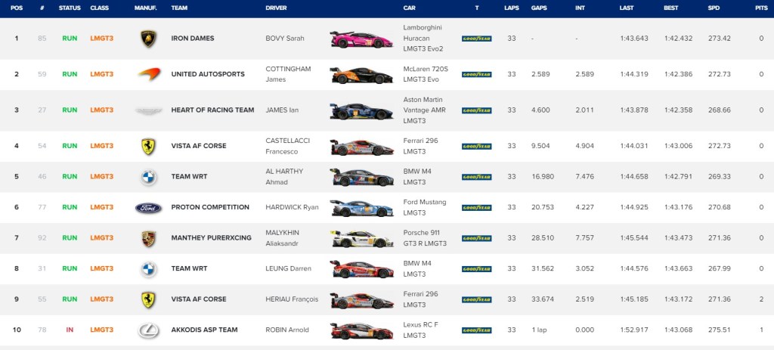Select driver CASTELLACCI Francesco
This screenshot has height=350, width=774.
288,146
